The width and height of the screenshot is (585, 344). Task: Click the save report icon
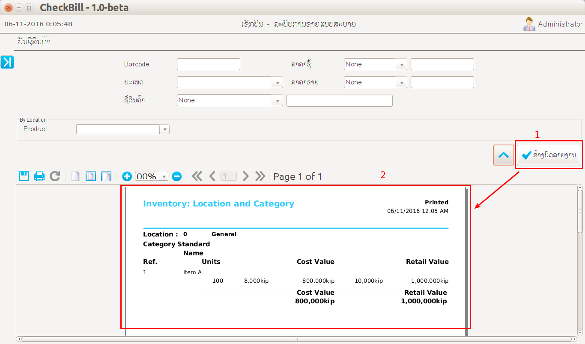tap(24, 176)
